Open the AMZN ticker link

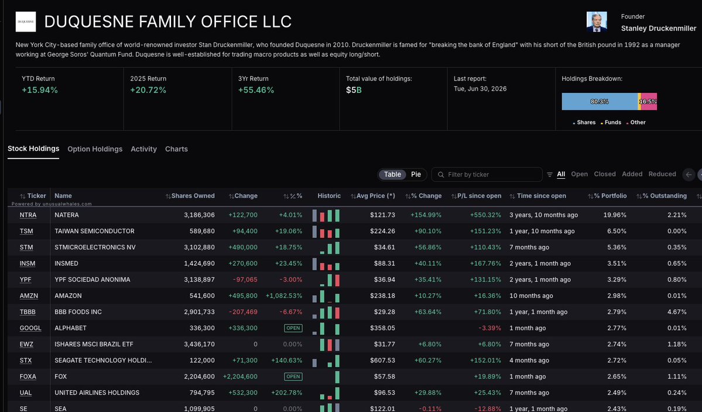(29, 296)
